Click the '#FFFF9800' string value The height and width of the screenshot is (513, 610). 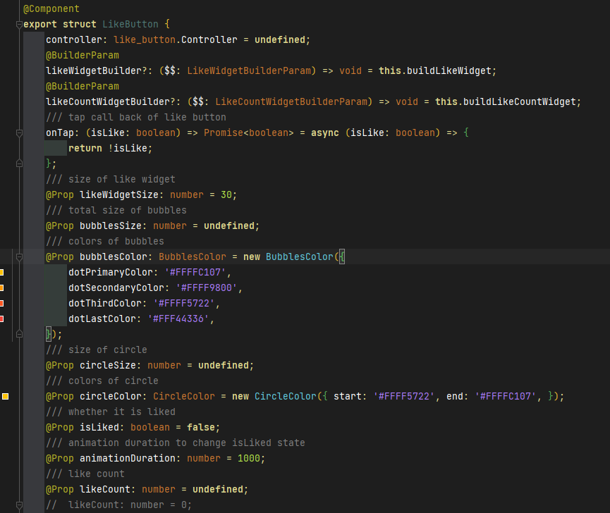point(206,288)
